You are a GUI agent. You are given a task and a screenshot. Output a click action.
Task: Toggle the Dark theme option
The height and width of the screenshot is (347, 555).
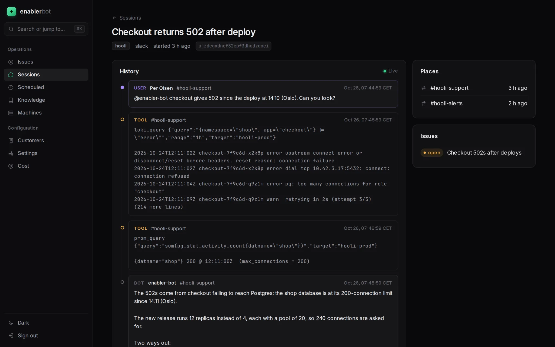click(x=46, y=323)
